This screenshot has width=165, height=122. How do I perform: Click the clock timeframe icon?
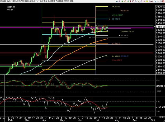click(x=133, y=1)
